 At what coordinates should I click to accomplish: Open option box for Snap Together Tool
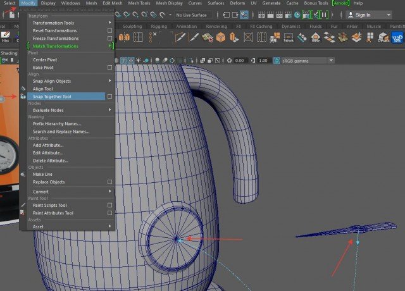click(110, 97)
